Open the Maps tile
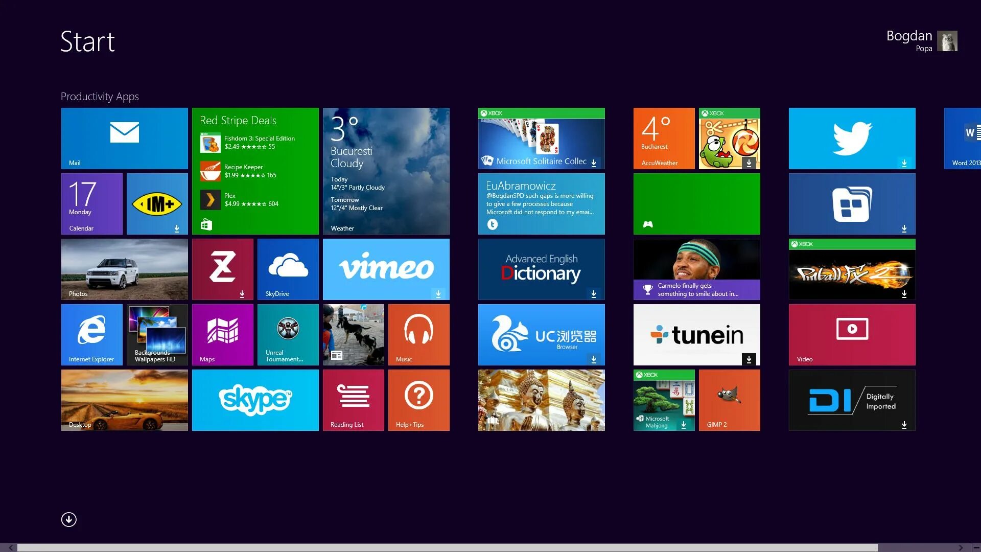981x552 pixels. pyautogui.click(x=222, y=334)
